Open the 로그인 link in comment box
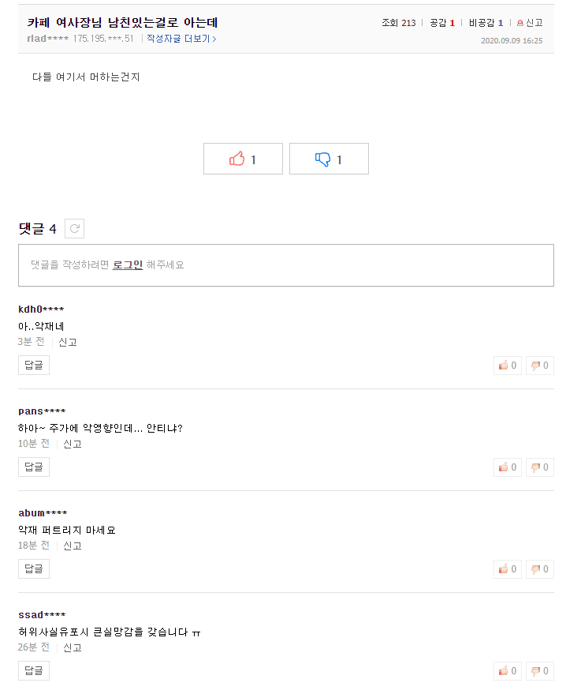The height and width of the screenshot is (694, 566). click(x=128, y=265)
